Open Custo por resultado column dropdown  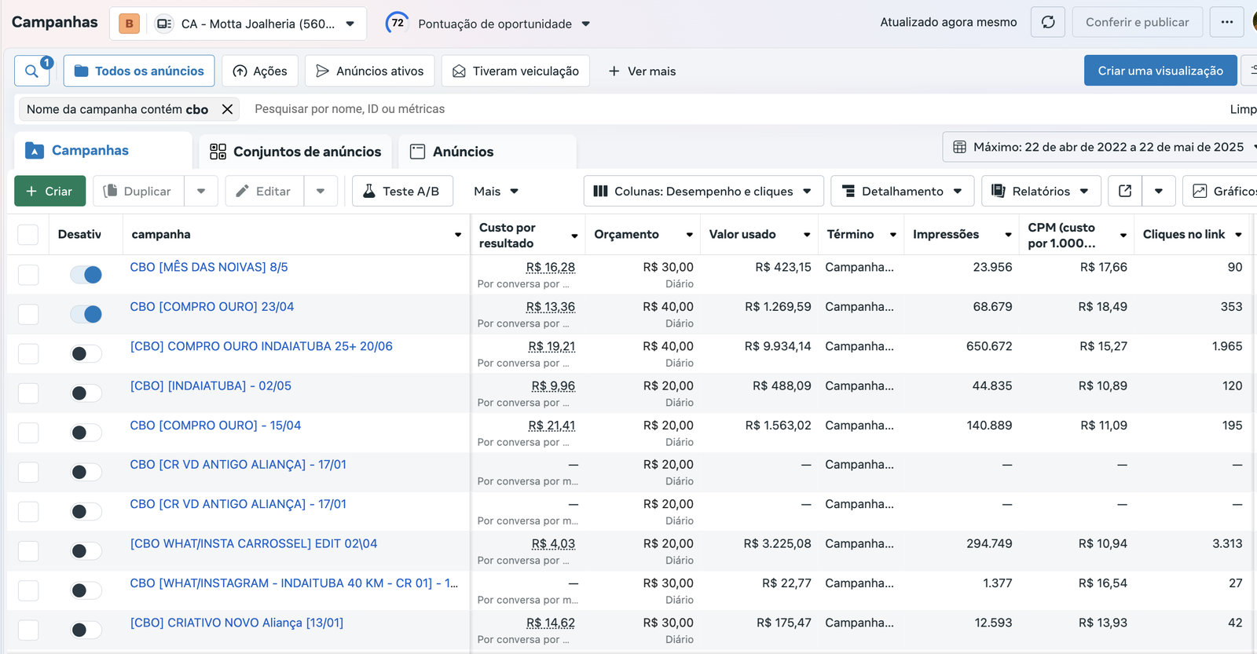click(x=574, y=236)
